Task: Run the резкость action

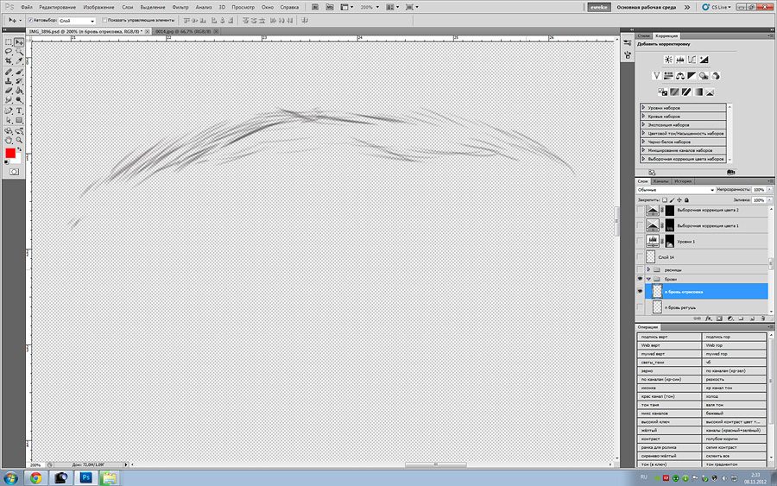Action: point(735,379)
